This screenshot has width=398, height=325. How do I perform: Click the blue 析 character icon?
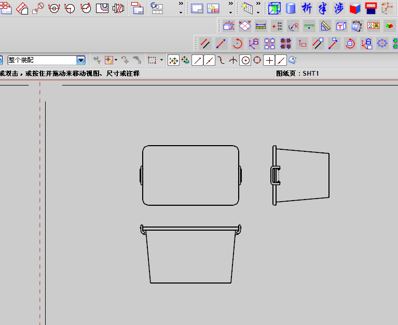(x=307, y=8)
